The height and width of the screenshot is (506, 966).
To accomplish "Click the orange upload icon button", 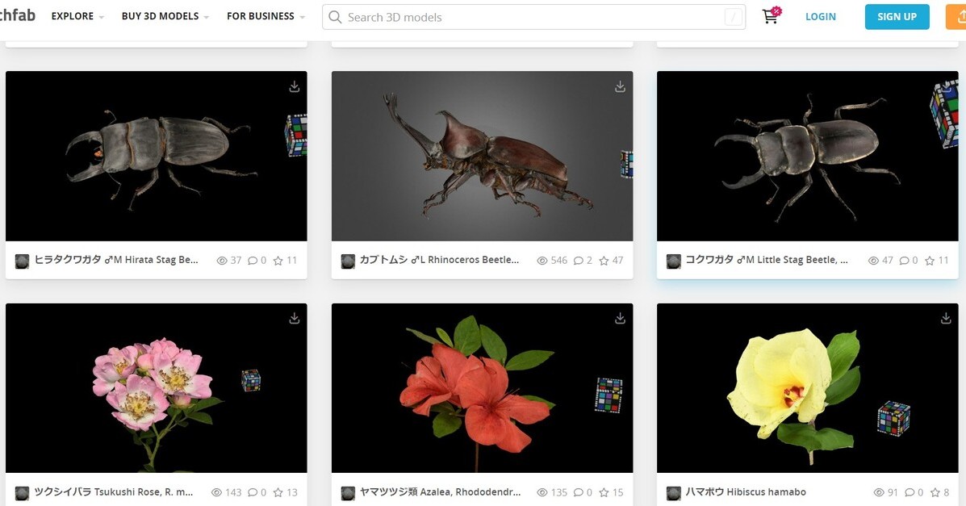I will pos(956,17).
